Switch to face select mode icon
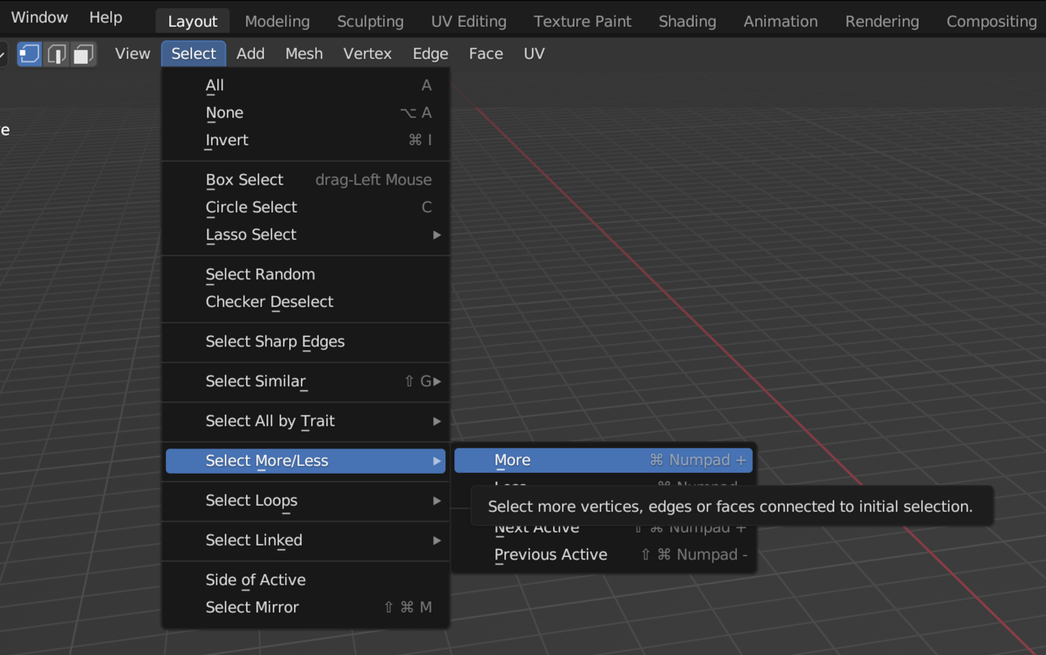The height and width of the screenshot is (655, 1046). click(x=83, y=54)
